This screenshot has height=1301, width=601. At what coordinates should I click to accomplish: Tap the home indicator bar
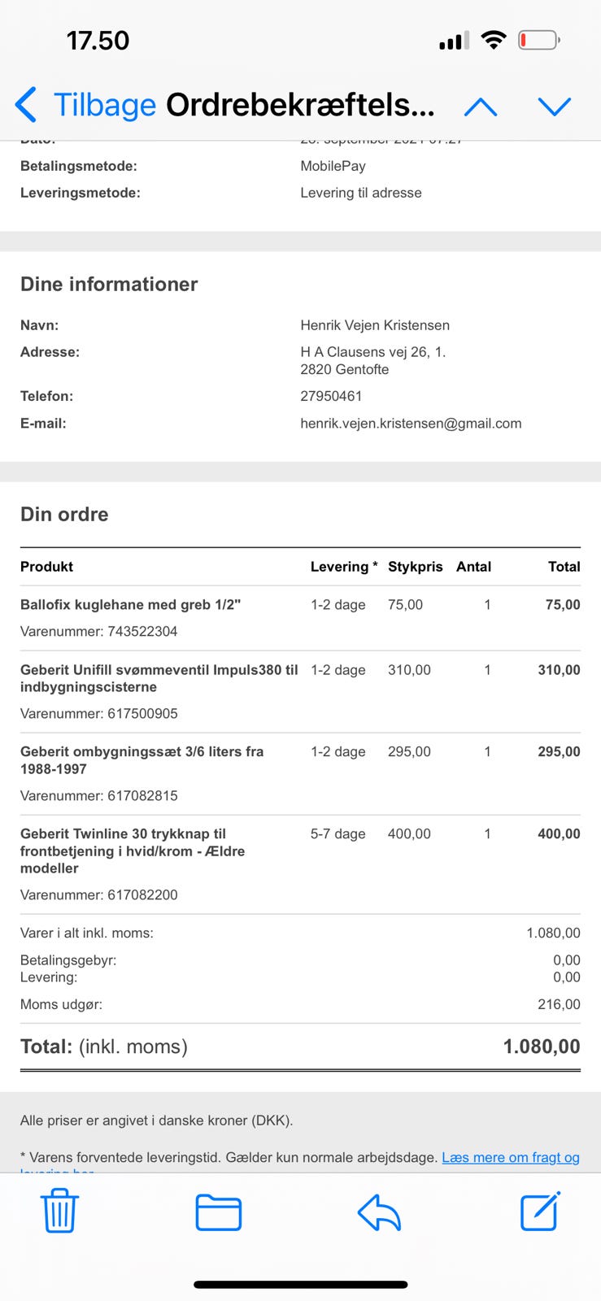tap(300, 1285)
